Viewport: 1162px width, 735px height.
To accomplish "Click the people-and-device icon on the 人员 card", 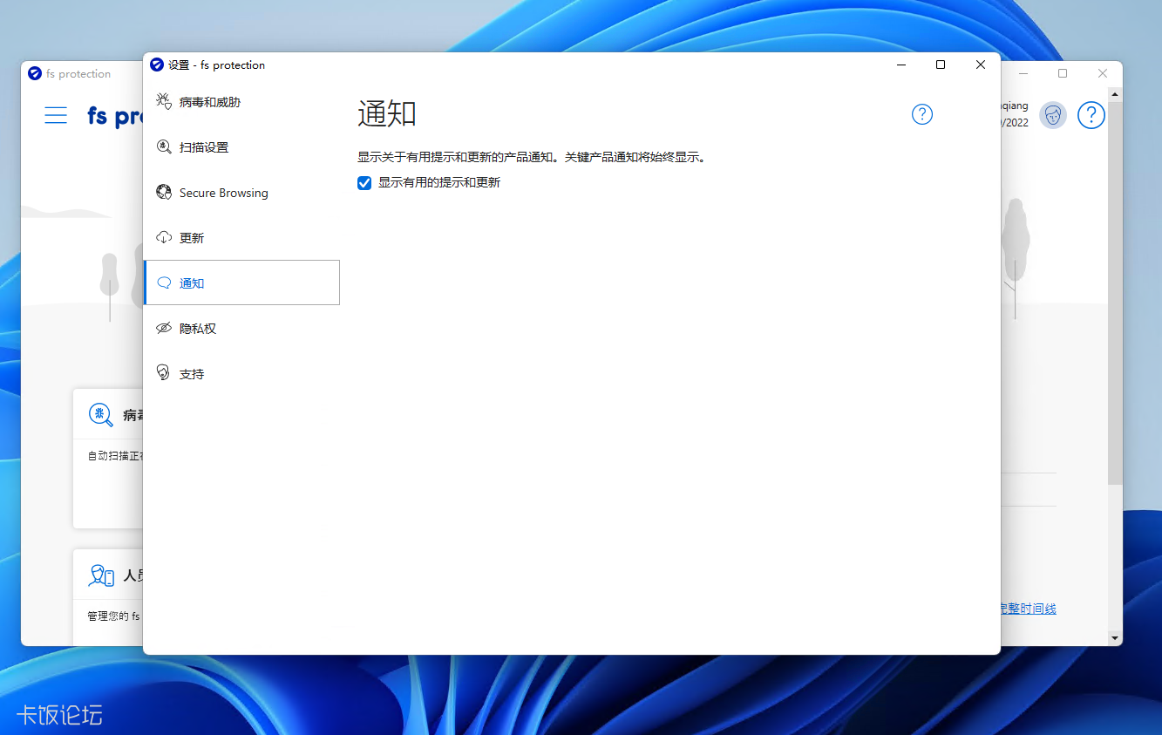I will (x=100, y=575).
